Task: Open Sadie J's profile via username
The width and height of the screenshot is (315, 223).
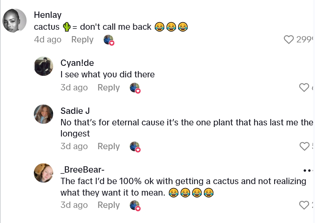Action: (75, 111)
